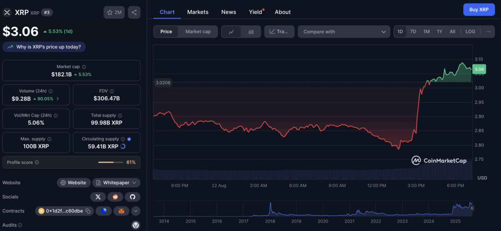Click the Volume (24h) info icon

point(51,91)
